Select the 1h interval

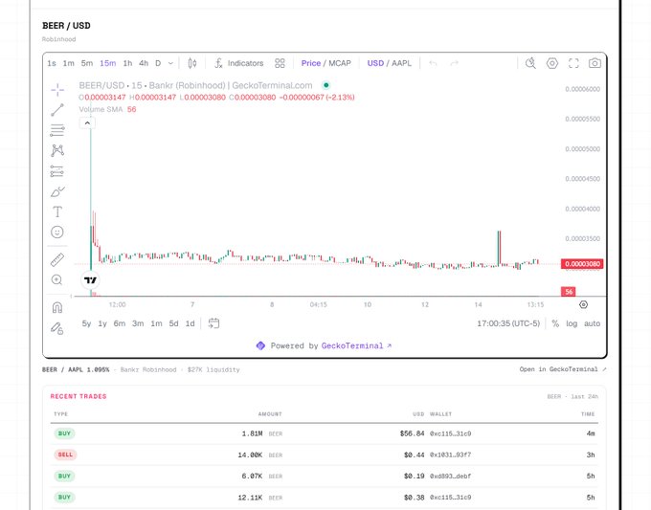pos(127,63)
